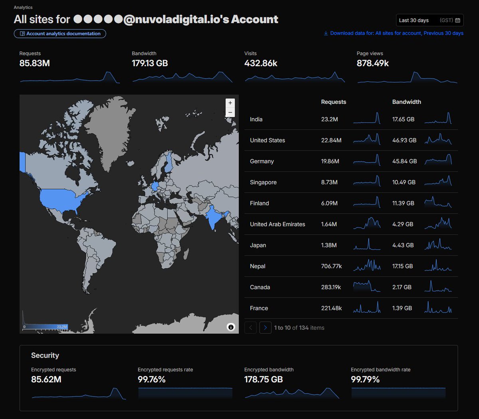Viewport: 479px width, 419px height.
Task: Open Account analytics documentation
Action: click(60, 34)
